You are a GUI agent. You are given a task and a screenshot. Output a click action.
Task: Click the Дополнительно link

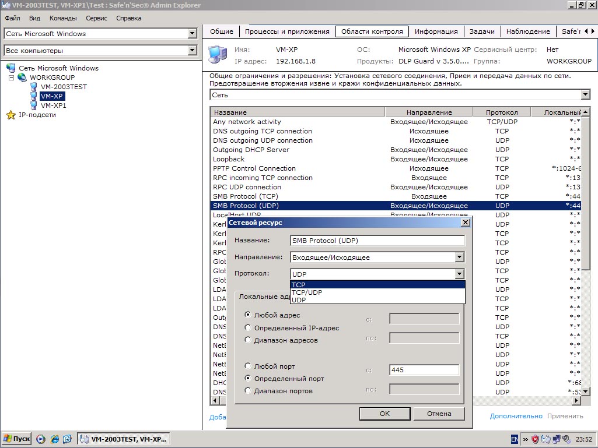[x=516, y=416]
